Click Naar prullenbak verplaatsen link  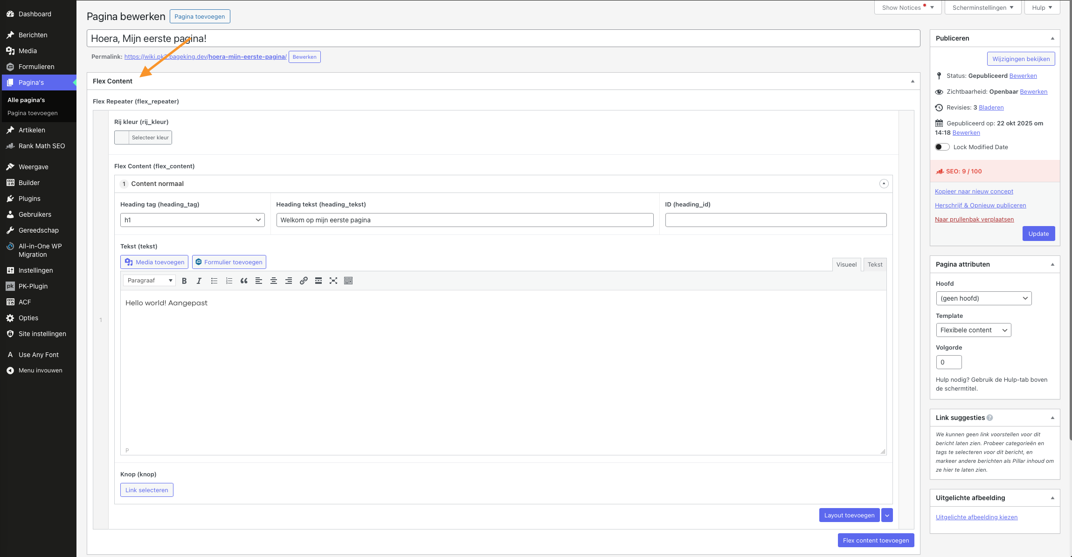tap(974, 219)
